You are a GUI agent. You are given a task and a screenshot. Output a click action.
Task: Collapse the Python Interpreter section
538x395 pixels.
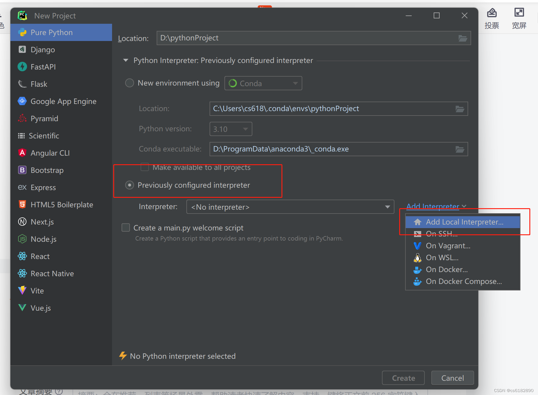coord(126,60)
